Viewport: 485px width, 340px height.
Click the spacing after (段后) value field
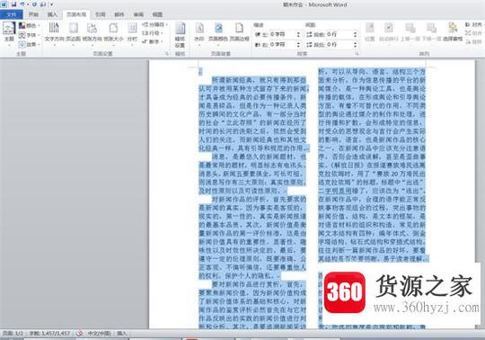click(x=339, y=45)
